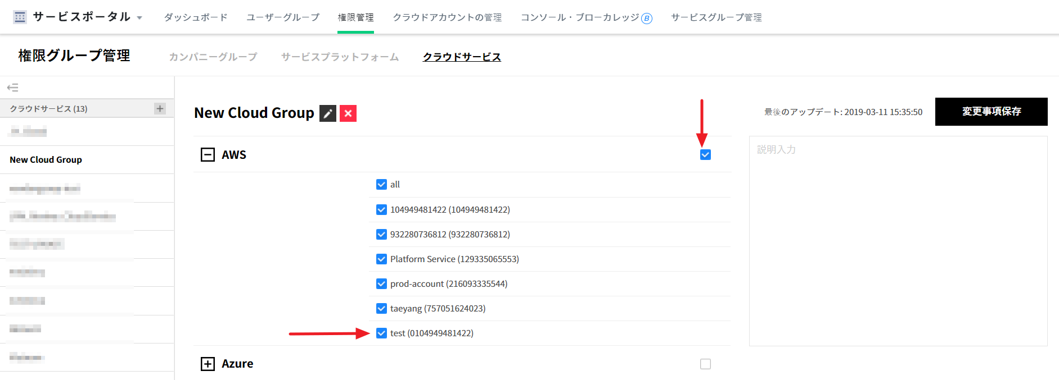This screenshot has width=1059, height=380.
Task: Click the pencil edit icon beside New Cloud Group
Action: (328, 113)
